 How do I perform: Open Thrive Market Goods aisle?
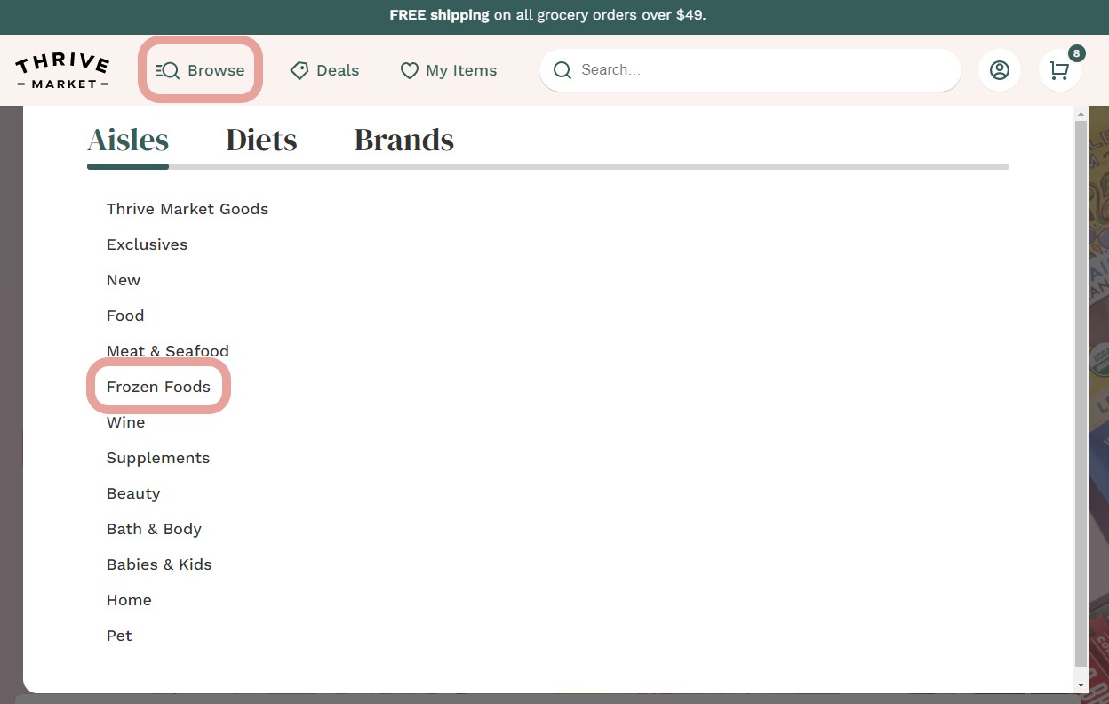point(187,209)
